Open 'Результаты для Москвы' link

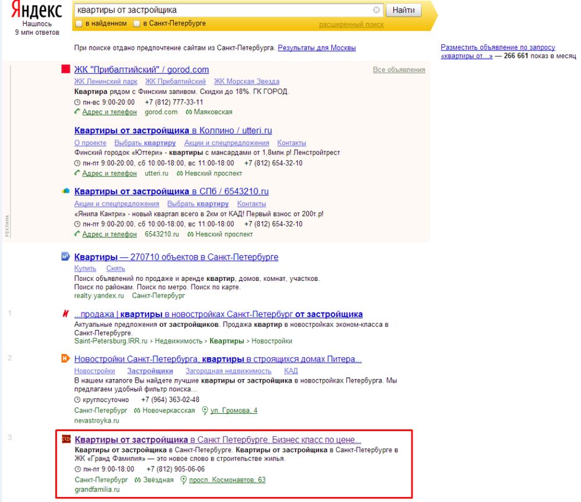coord(317,48)
